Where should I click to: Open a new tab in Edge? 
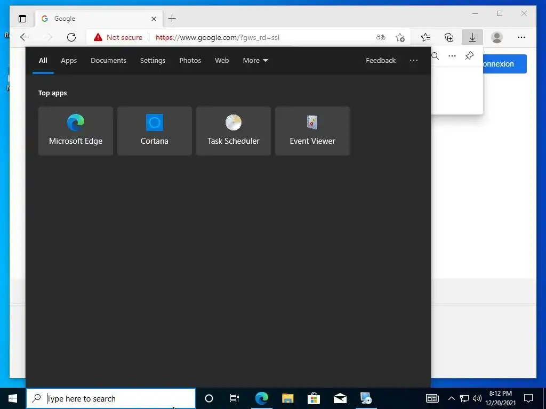point(172,19)
